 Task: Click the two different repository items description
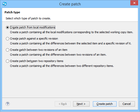click(62, 66)
